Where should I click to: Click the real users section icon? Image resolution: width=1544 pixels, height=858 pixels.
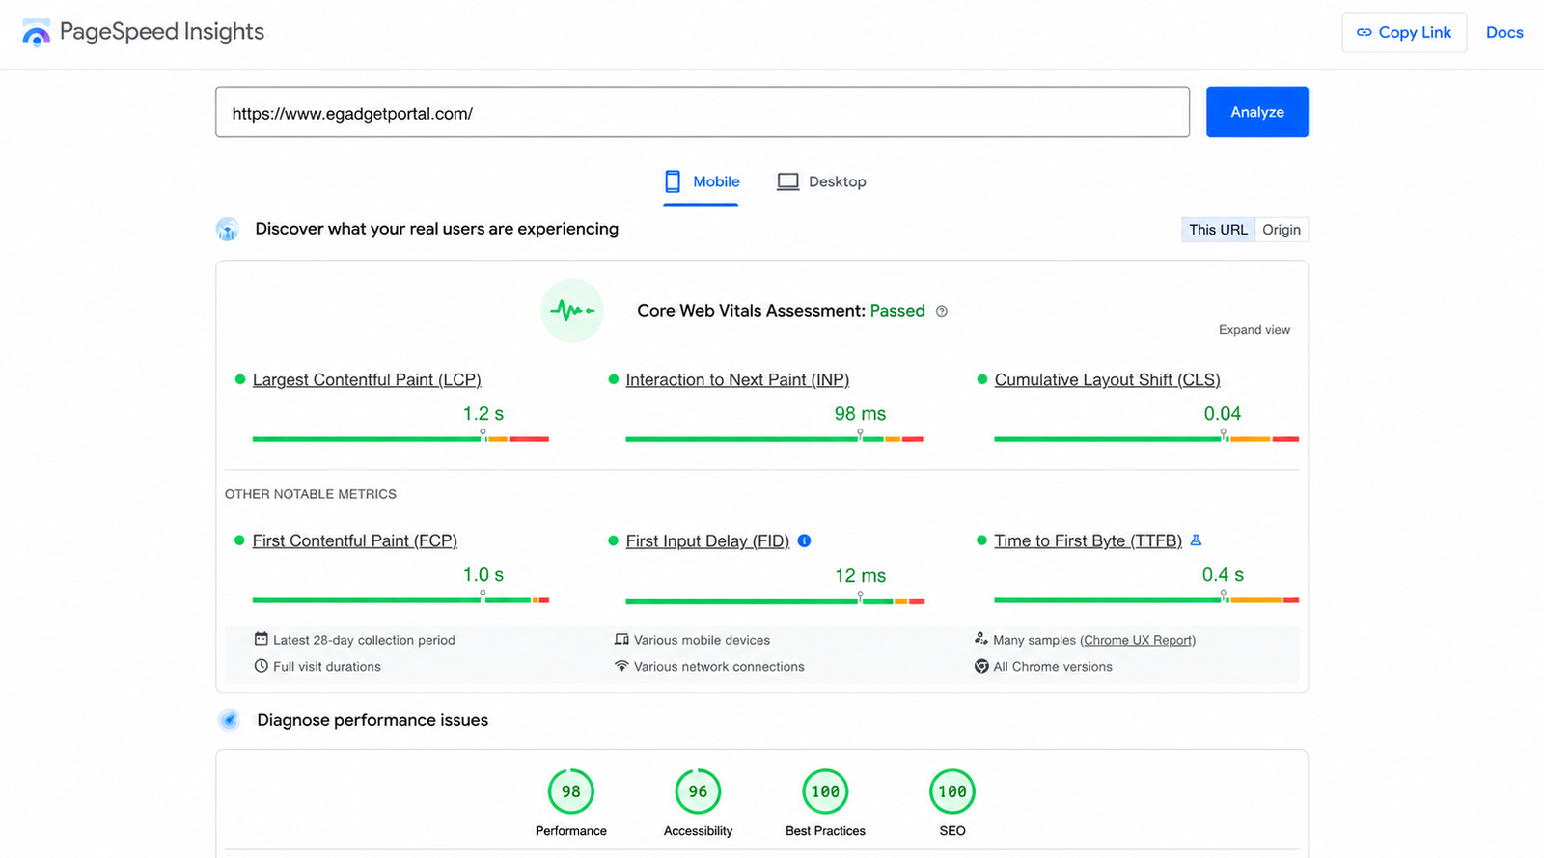[228, 230]
